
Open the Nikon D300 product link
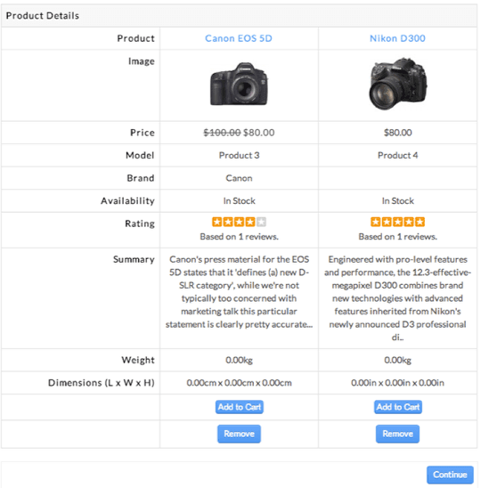pos(397,38)
